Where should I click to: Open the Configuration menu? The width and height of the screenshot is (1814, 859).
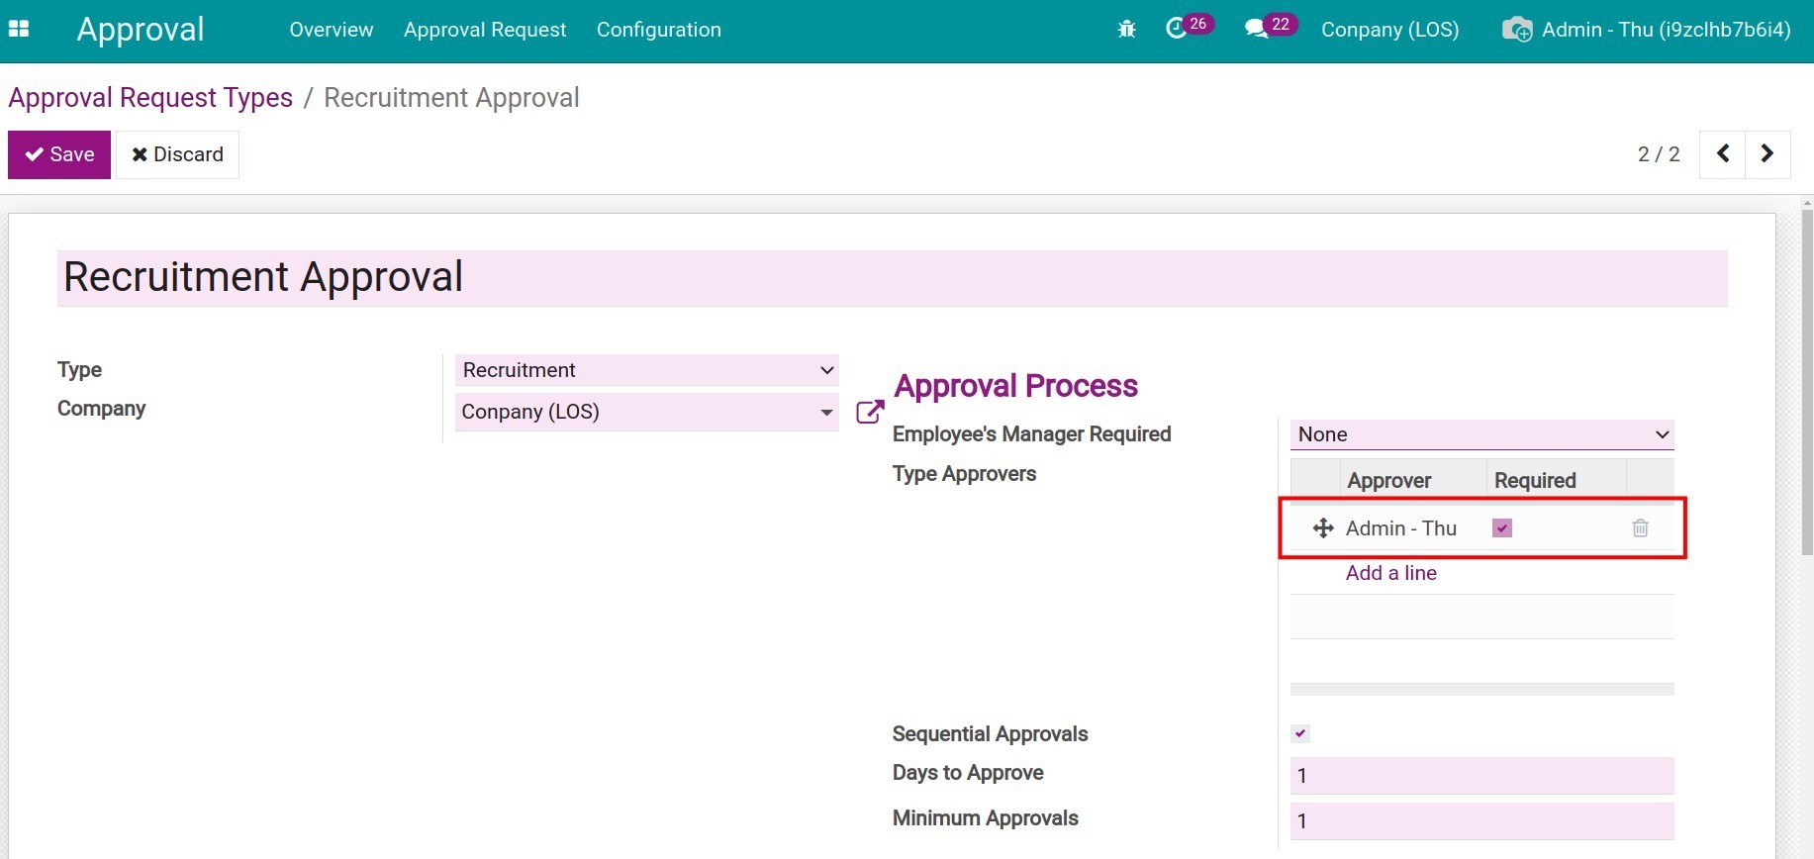click(659, 30)
